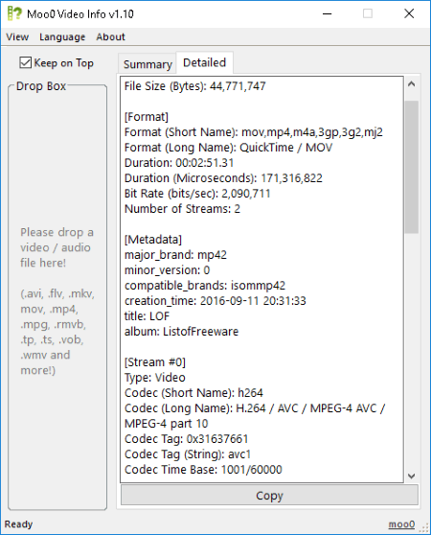Viewport: 431px width, 535px height.
Task: Click the Moo0 Video Info app icon
Action: pyautogui.click(x=14, y=13)
